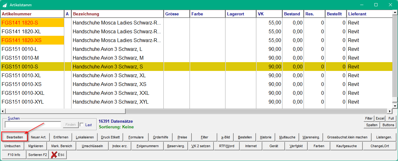This screenshot has width=398, height=161.
Task: Click the Internet button
Action: tap(251, 146)
